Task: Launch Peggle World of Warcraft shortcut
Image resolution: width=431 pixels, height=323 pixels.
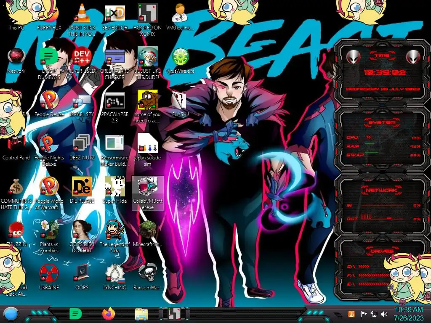Action: [x=49, y=193]
